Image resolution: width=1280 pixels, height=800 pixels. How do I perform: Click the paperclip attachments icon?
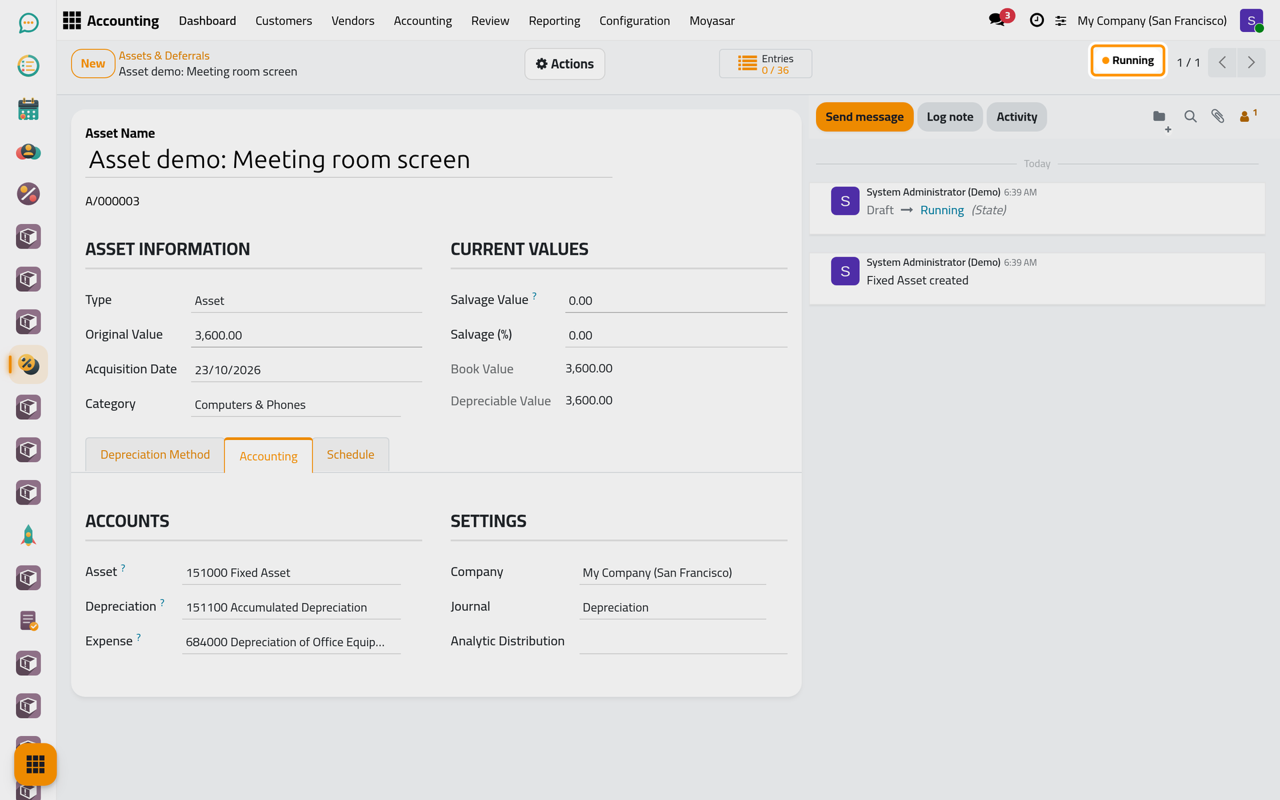(x=1218, y=117)
